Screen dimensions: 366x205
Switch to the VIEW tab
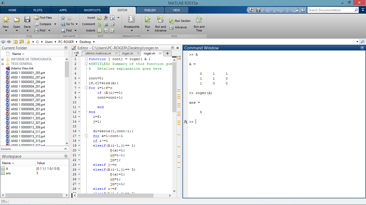[x=176, y=10]
